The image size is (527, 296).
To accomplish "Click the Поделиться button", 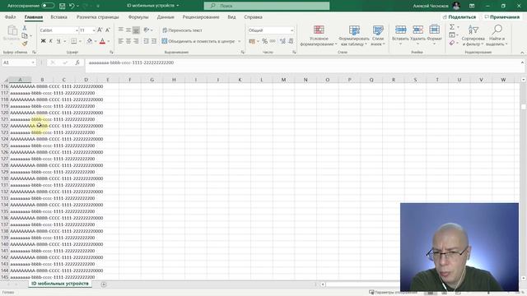I will point(459,16).
